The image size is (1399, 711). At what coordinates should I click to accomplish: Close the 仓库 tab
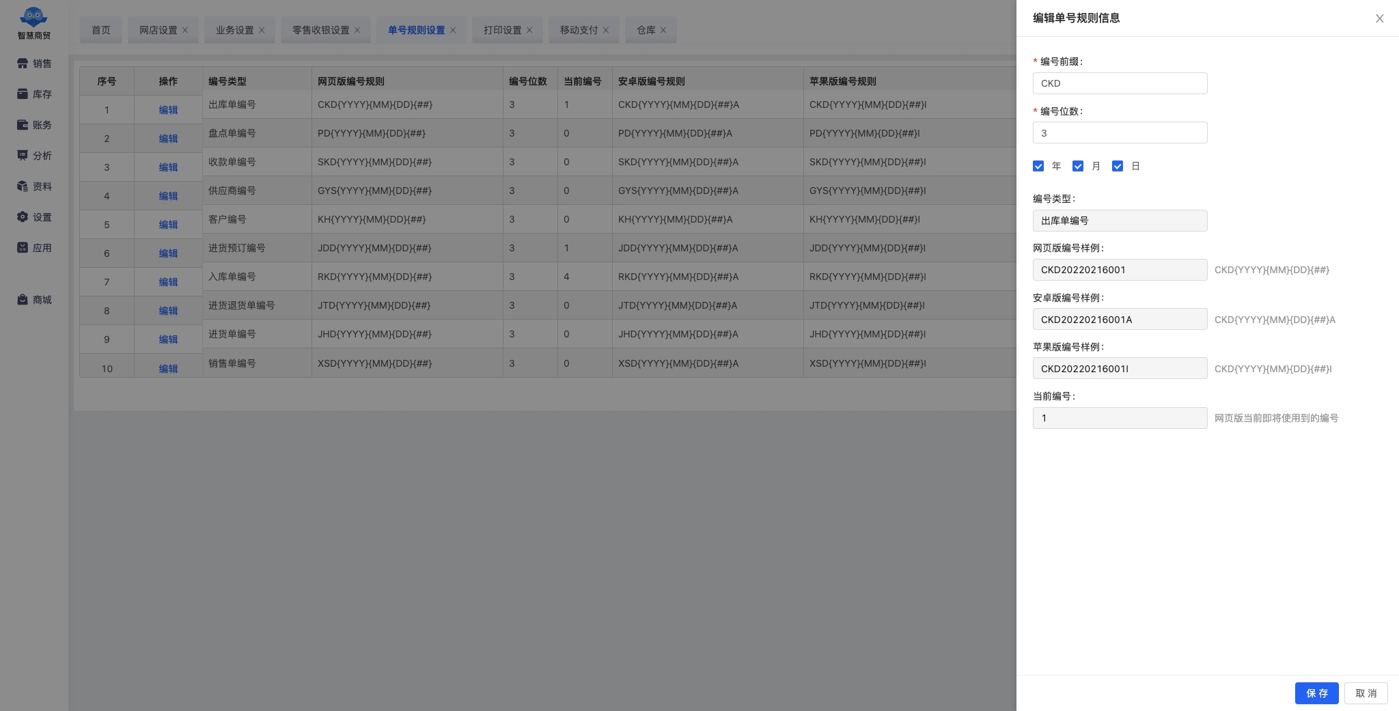coord(663,30)
